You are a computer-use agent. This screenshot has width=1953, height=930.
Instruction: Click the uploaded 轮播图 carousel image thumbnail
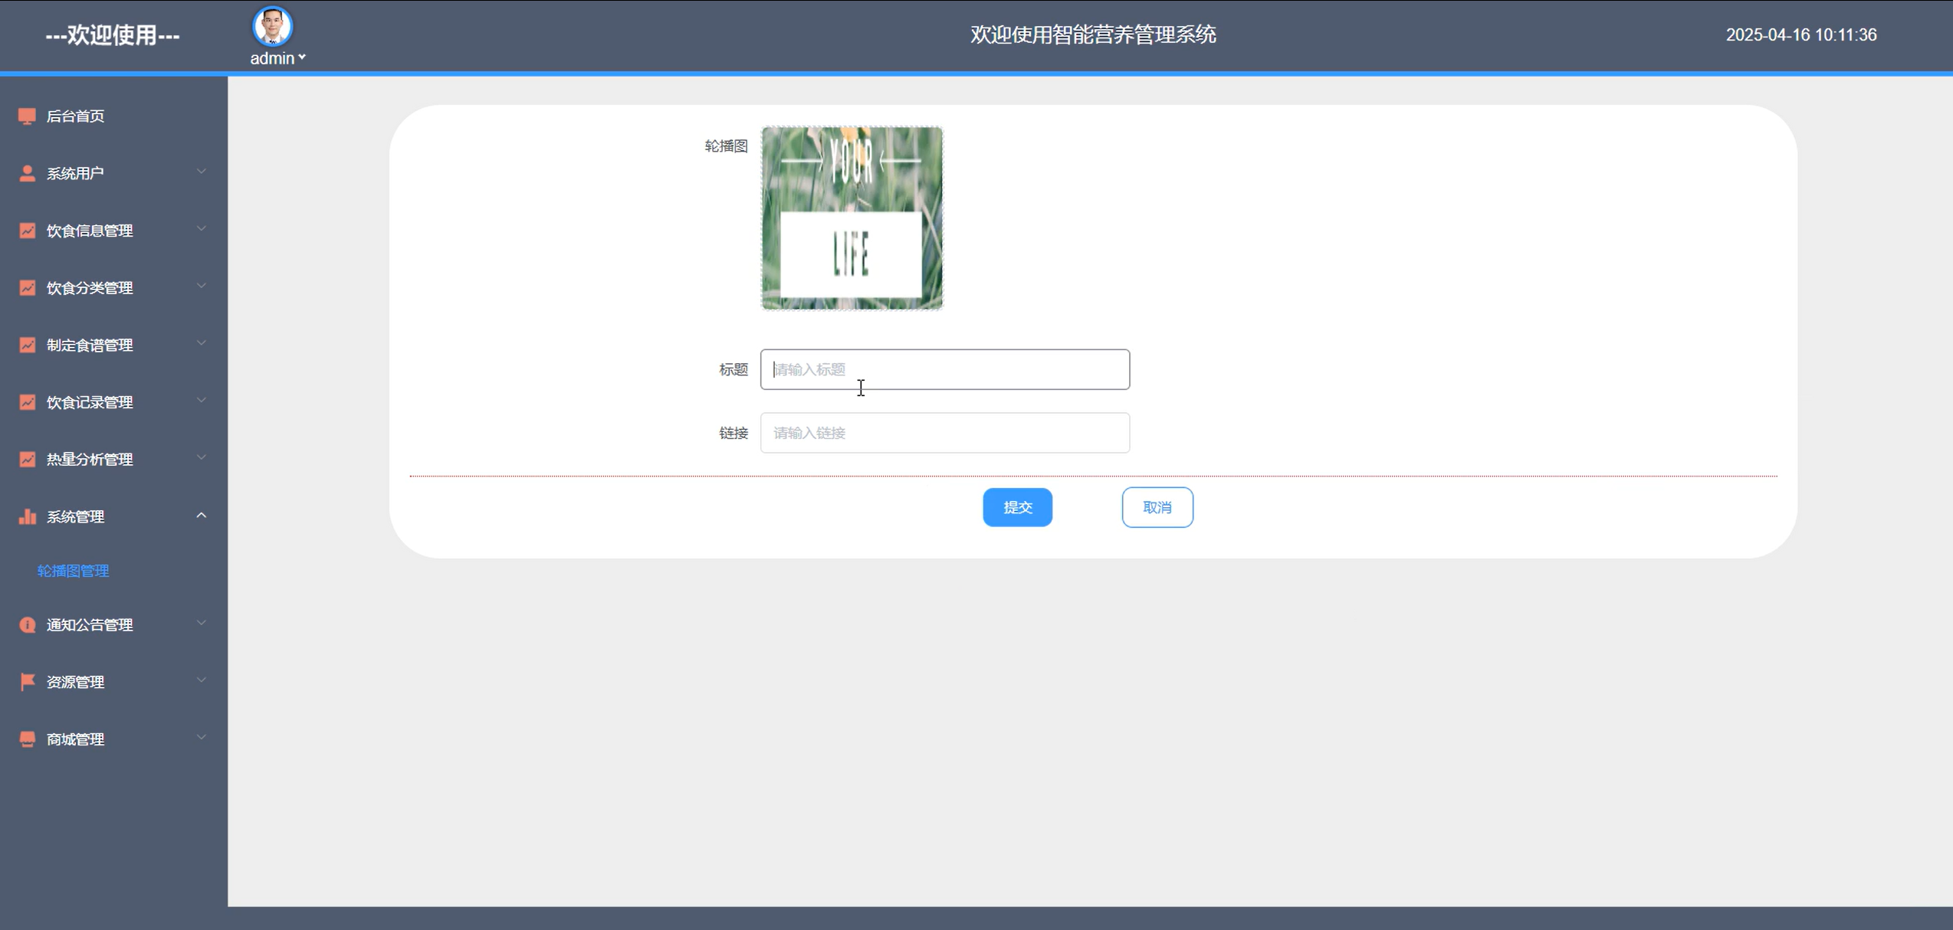(852, 219)
